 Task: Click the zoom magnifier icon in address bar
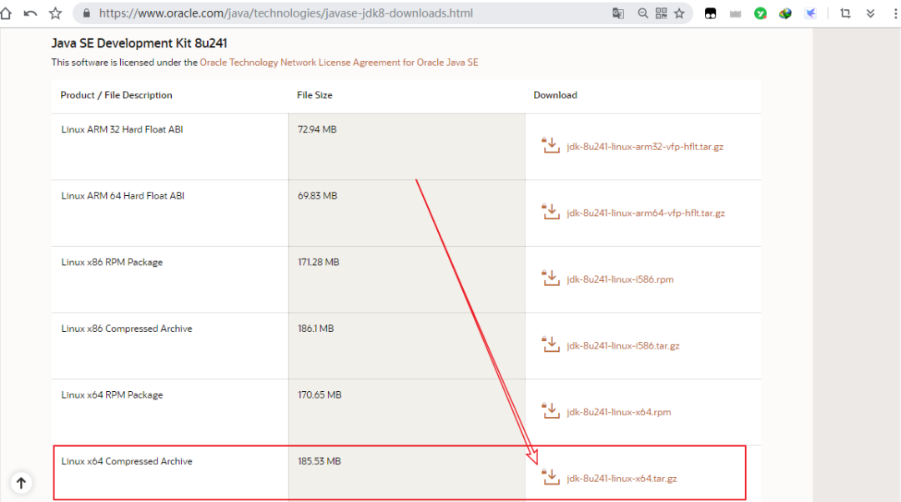(642, 13)
